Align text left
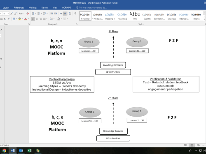206x154 pixels. pyautogui.click(x=33, y=19)
